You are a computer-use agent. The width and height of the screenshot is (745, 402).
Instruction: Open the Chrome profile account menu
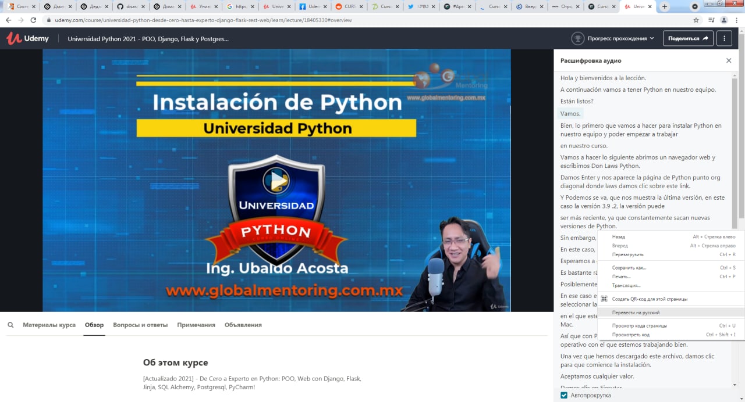(724, 20)
